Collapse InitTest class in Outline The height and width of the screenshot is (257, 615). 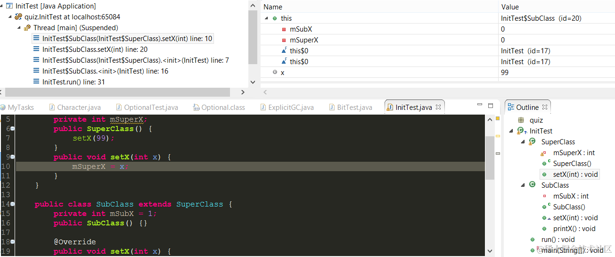click(511, 131)
